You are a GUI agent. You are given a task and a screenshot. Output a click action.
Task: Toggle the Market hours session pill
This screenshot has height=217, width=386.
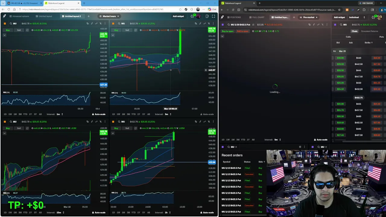(109, 16)
